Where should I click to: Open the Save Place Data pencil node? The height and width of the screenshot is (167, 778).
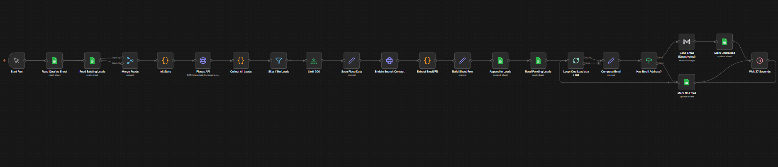coord(351,61)
